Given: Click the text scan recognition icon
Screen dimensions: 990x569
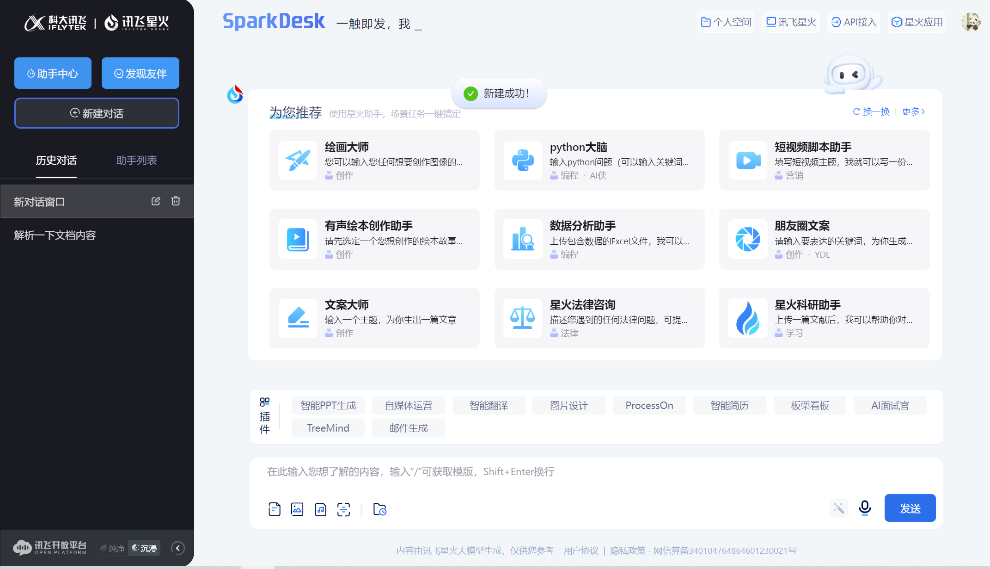Looking at the screenshot, I should tap(343, 509).
